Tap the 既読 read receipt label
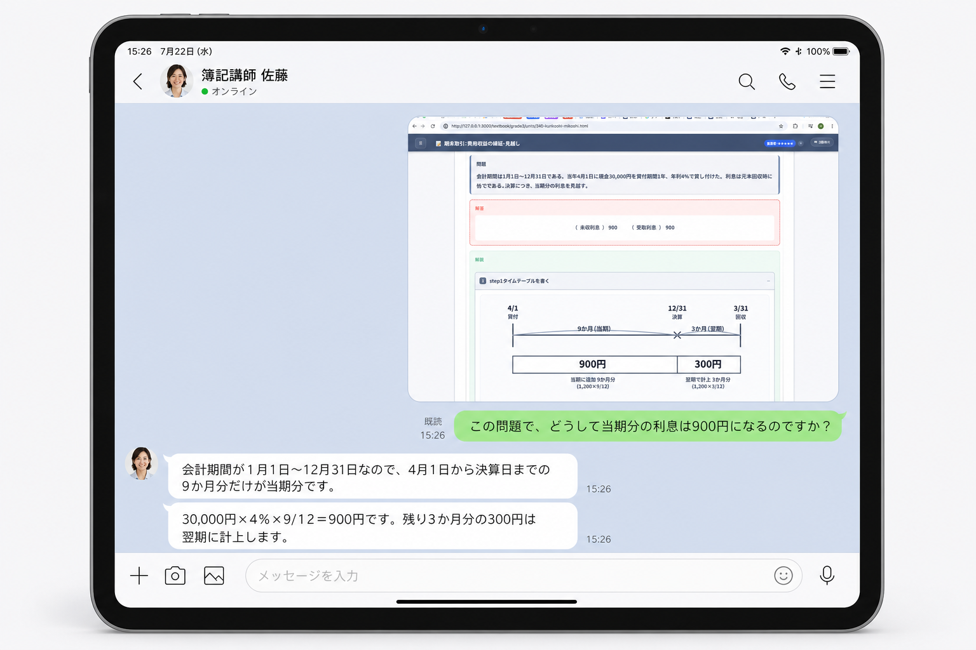976x650 pixels. point(433,421)
